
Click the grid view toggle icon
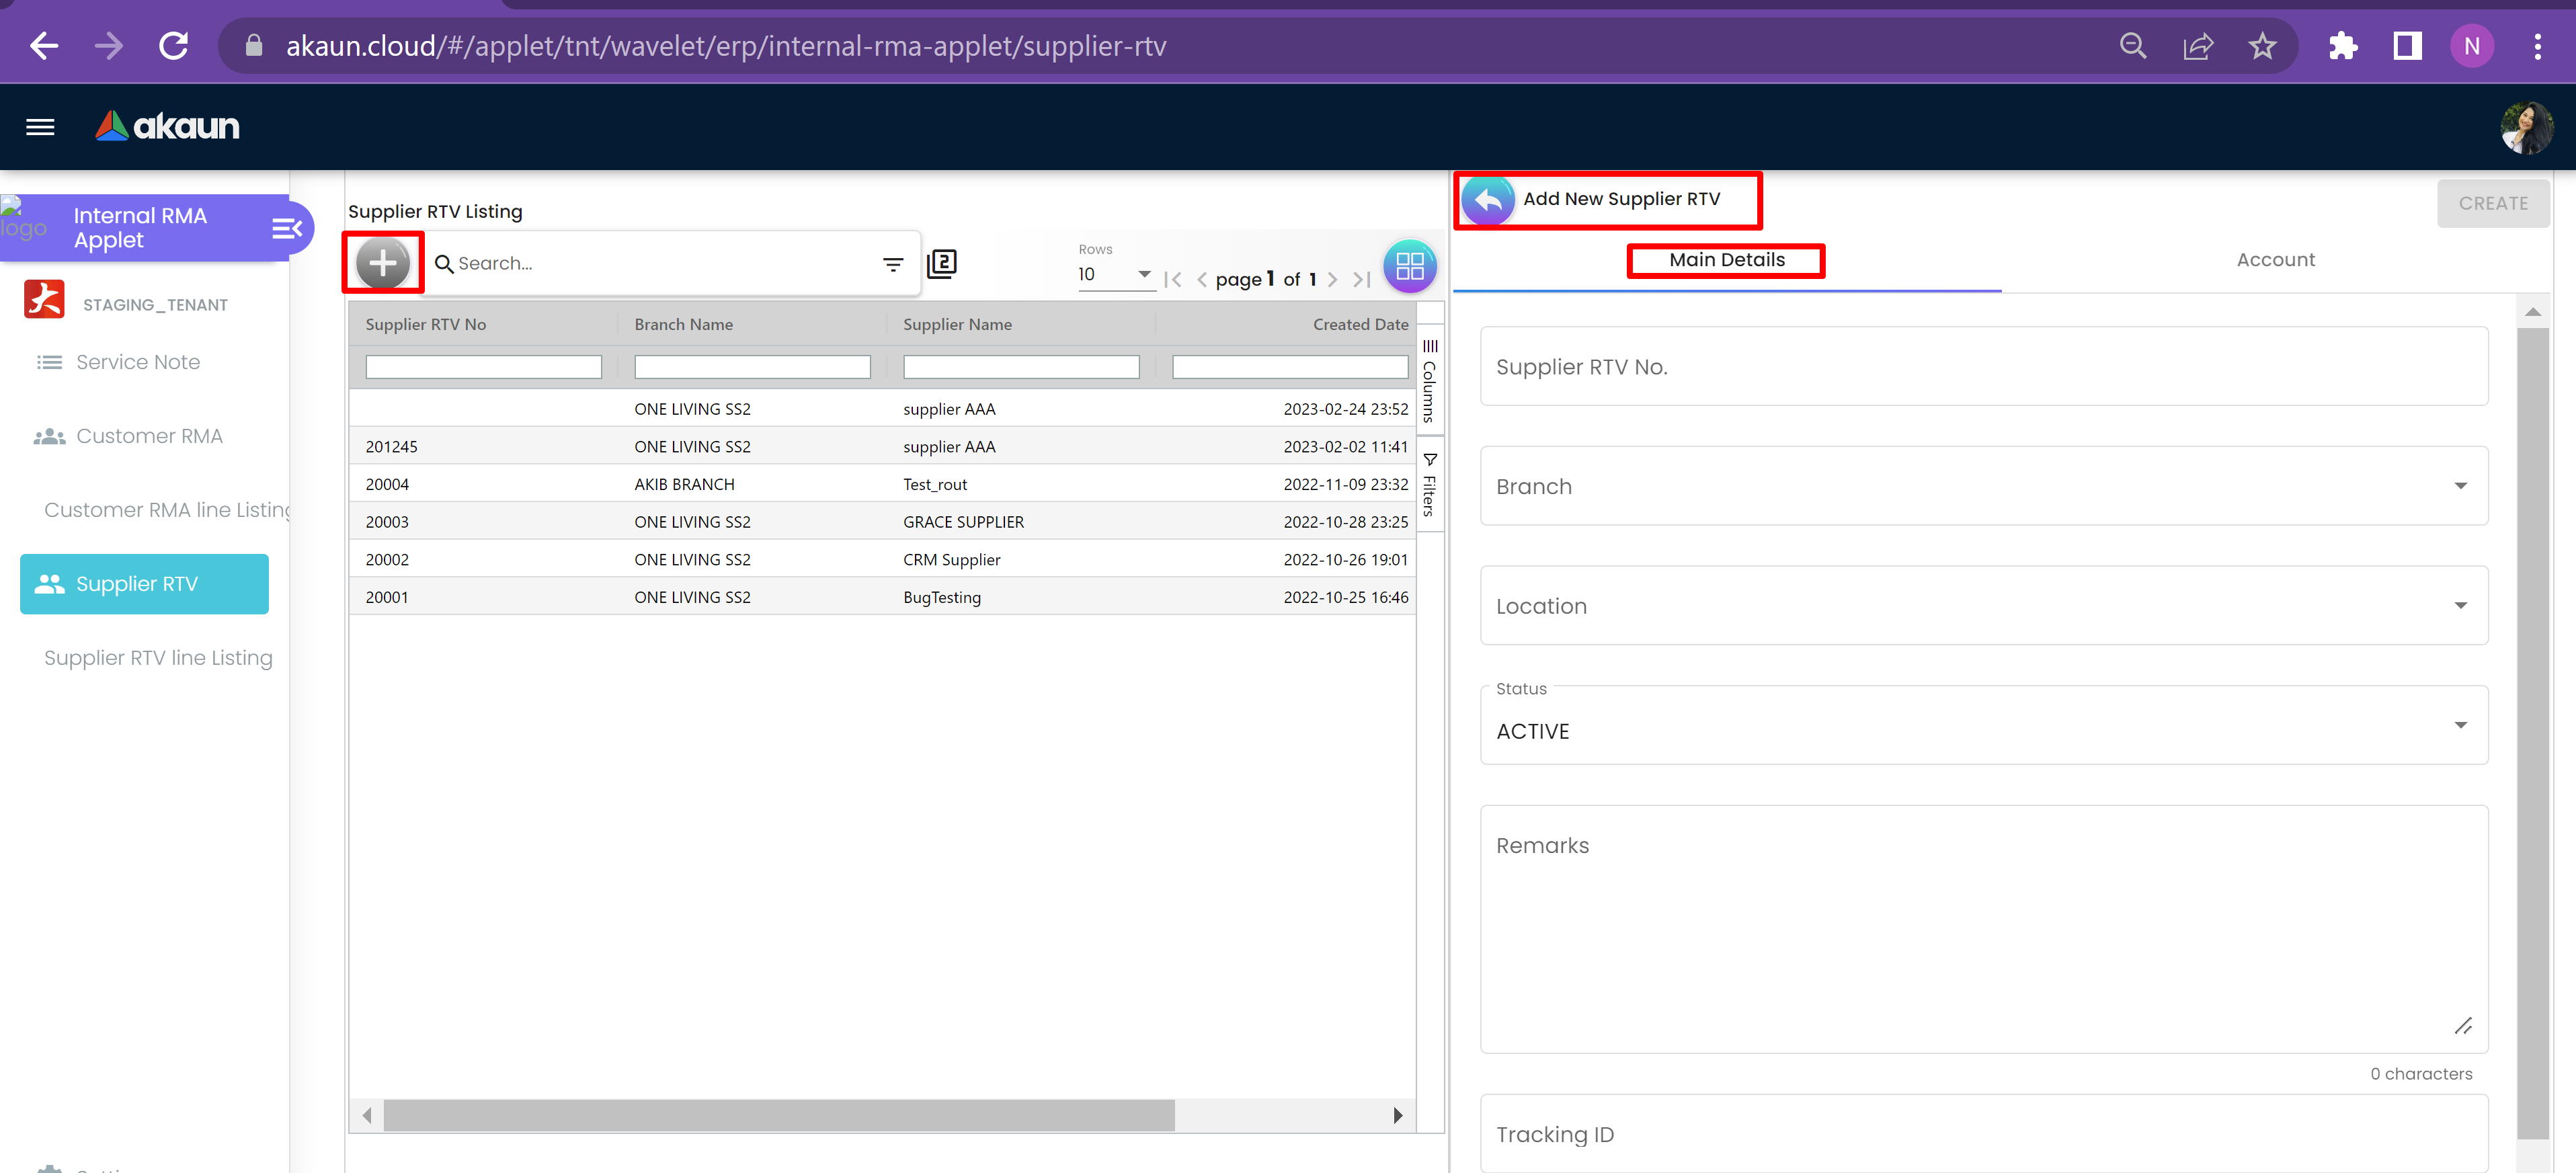[1409, 266]
